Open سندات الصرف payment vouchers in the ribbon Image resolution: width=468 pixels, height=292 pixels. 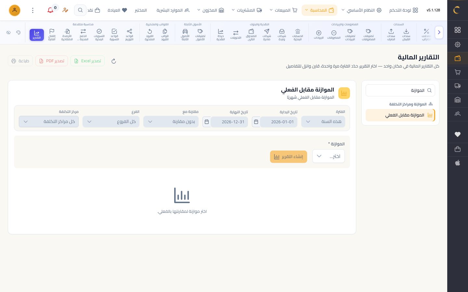tap(391, 35)
